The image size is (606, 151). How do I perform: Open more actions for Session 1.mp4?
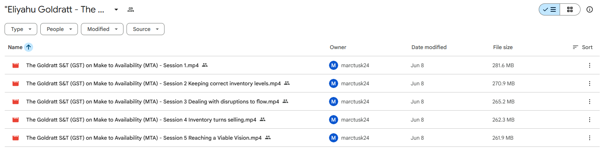pyautogui.click(x=590, y=65)
